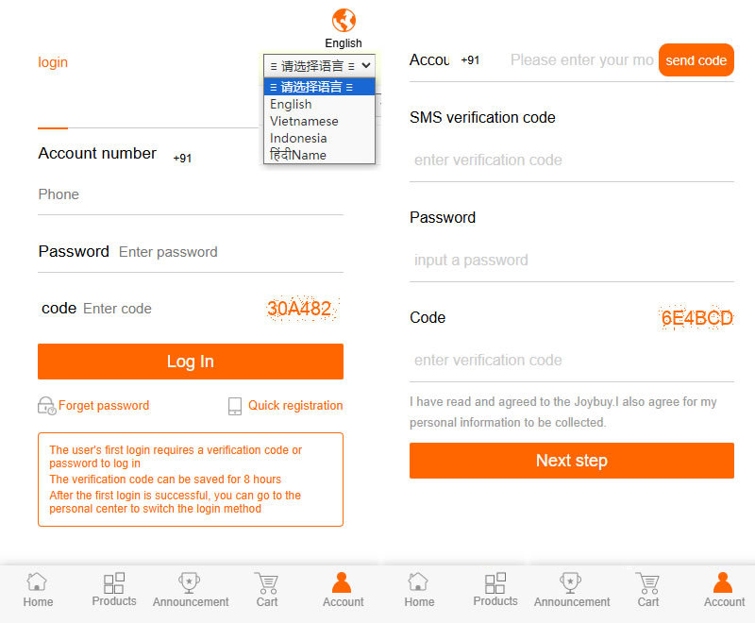Collapse the language selection dropdown
This screenshot has width=755, height=623.
tap(319, 65)
